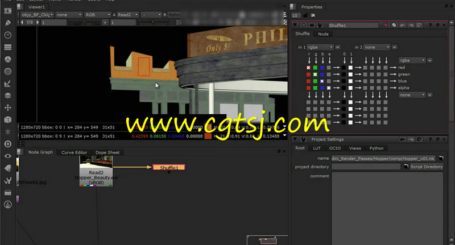
Task: Open the plug-ins menu at toolbar bottom
Action: [8, 205]
